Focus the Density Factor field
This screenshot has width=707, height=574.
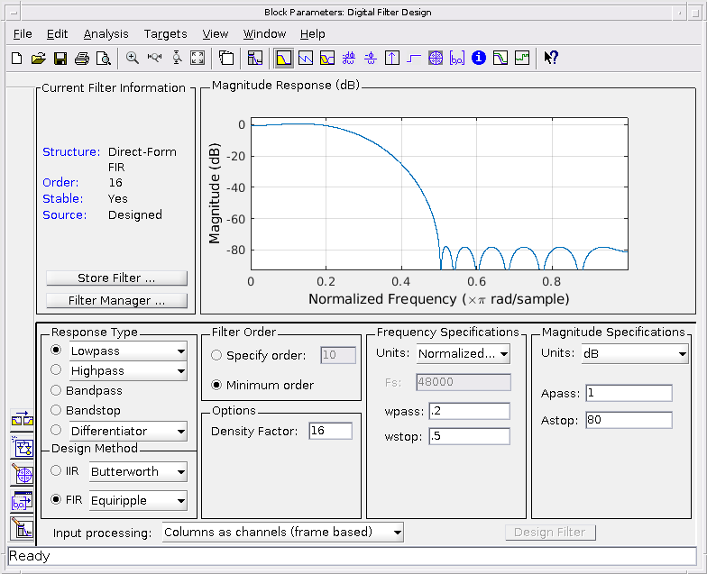[330, 431]
